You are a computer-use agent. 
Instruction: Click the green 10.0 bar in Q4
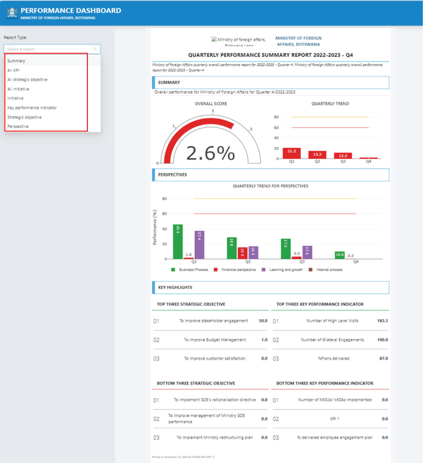pyautogui.click(x=340, y=255)
